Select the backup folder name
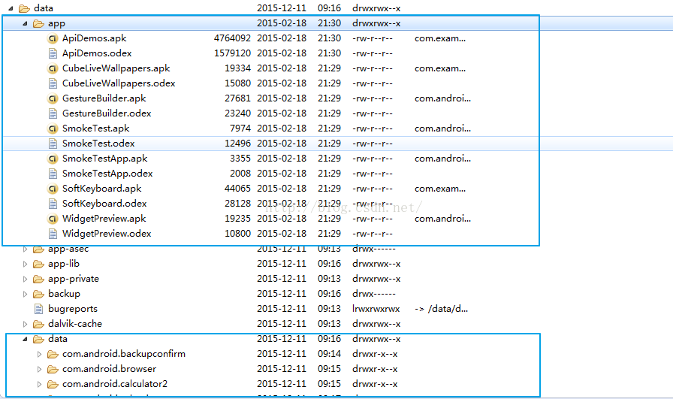Screen dimensions: 673x399 [64, 294]
